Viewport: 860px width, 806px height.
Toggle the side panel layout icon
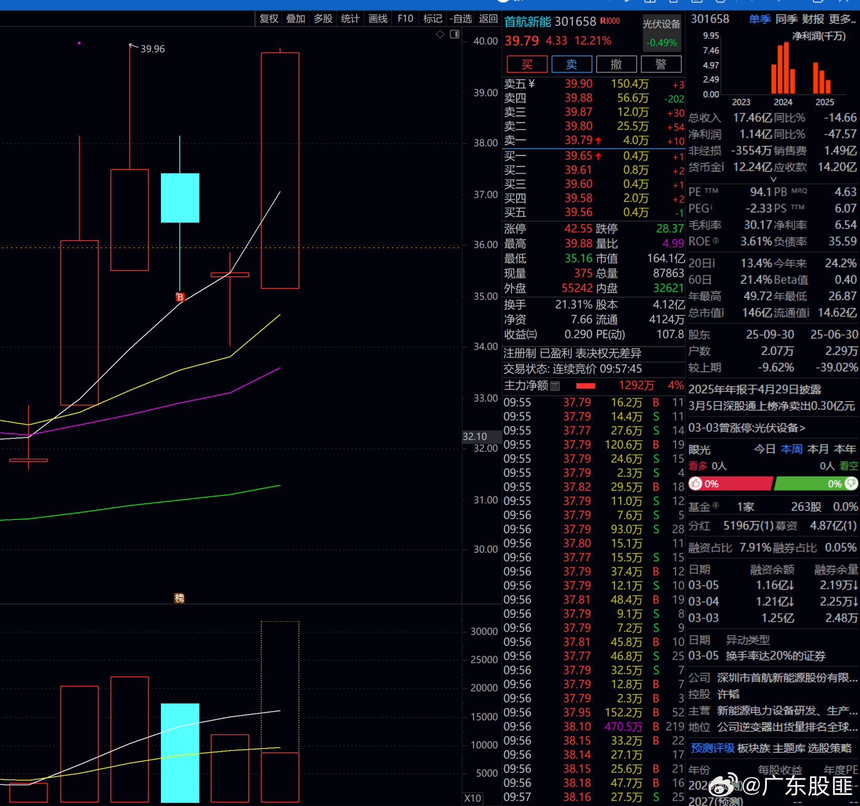(455, 34)
